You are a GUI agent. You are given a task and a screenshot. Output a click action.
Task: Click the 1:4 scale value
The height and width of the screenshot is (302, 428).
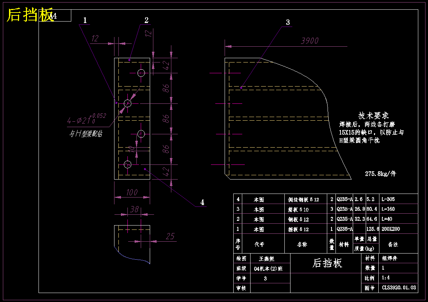tap(386, 278)
